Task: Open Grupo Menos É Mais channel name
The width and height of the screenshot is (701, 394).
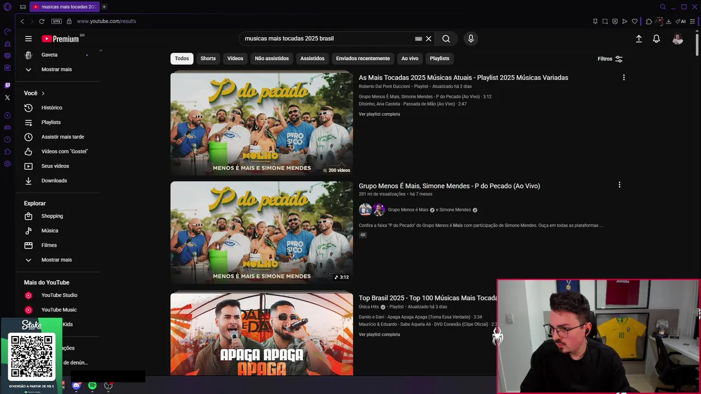Action: pos(408,210)
